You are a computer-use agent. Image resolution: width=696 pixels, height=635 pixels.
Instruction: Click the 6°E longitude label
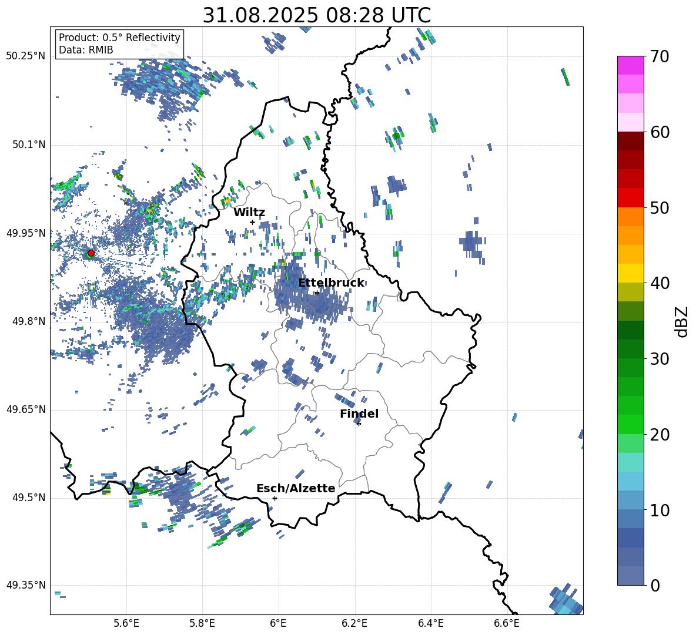[x=278, y=623]
